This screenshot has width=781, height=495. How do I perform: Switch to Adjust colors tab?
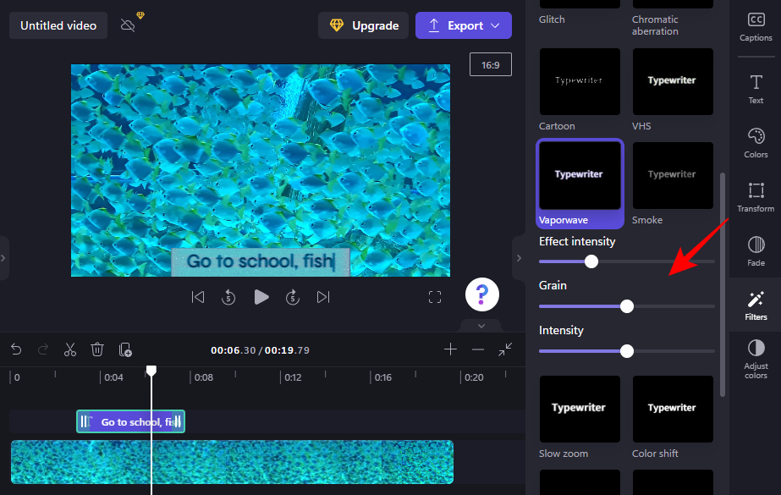(756, 359)
